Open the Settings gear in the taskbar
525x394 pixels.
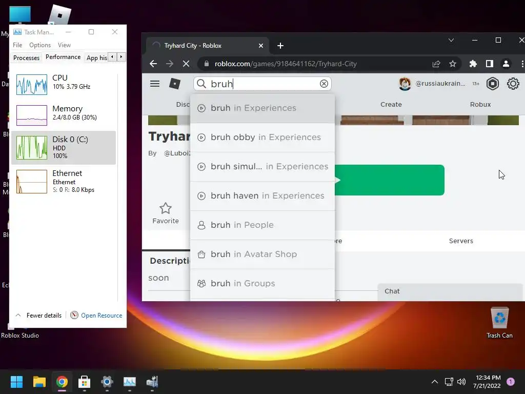pos(107,382)
